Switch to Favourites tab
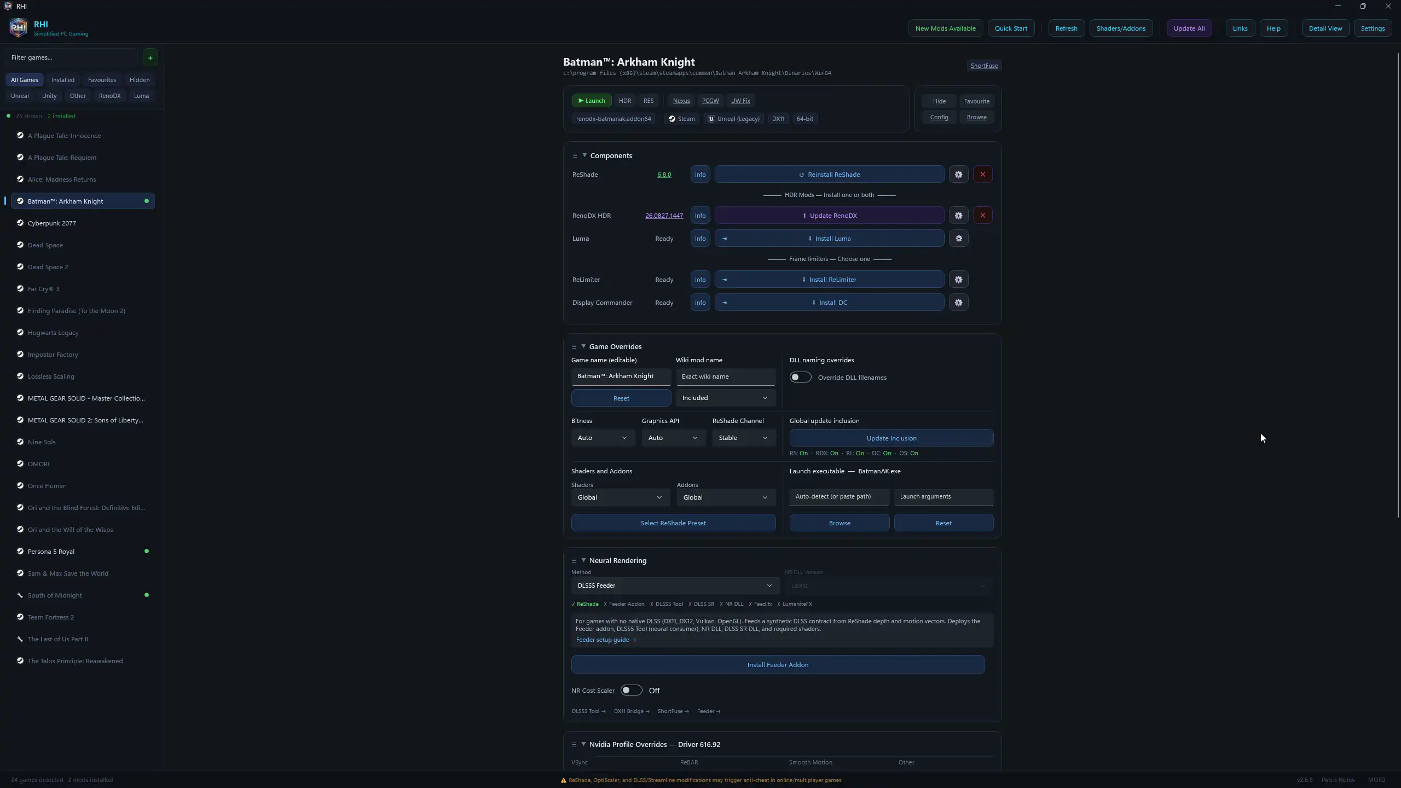The image size is (1401, 788). point(102,80)
